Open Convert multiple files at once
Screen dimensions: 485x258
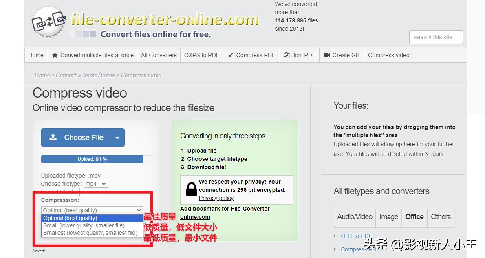click(93, 55)
